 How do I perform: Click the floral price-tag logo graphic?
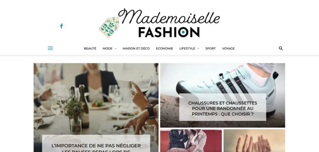[109, 27]
